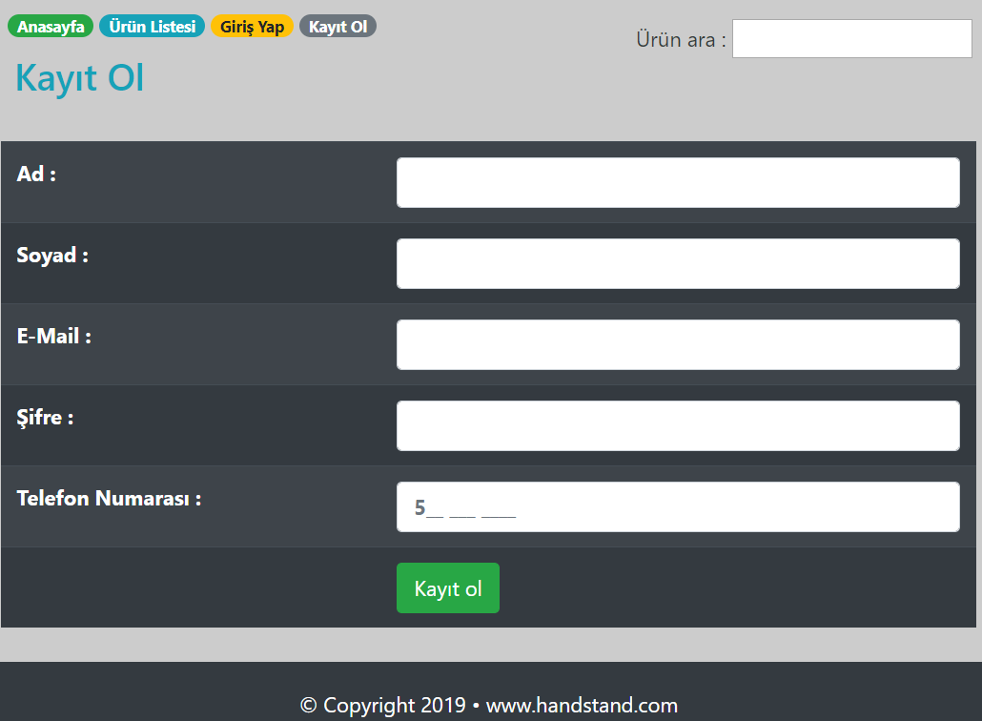Click the 'E-Mail :' label
This screenshot has width=982, height=721.
pos(53,337)
